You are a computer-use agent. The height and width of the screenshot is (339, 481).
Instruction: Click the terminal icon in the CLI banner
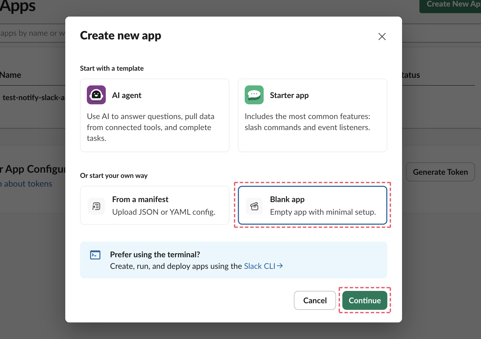coord(95,255)
